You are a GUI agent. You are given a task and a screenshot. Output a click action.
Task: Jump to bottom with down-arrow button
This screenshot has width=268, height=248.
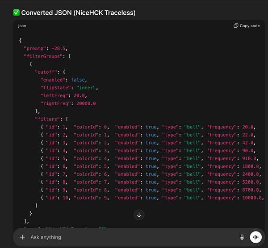[x=139, y=215]
